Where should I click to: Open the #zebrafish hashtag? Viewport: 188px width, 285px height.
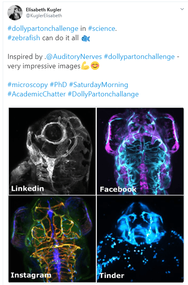(x=24, y=38)
